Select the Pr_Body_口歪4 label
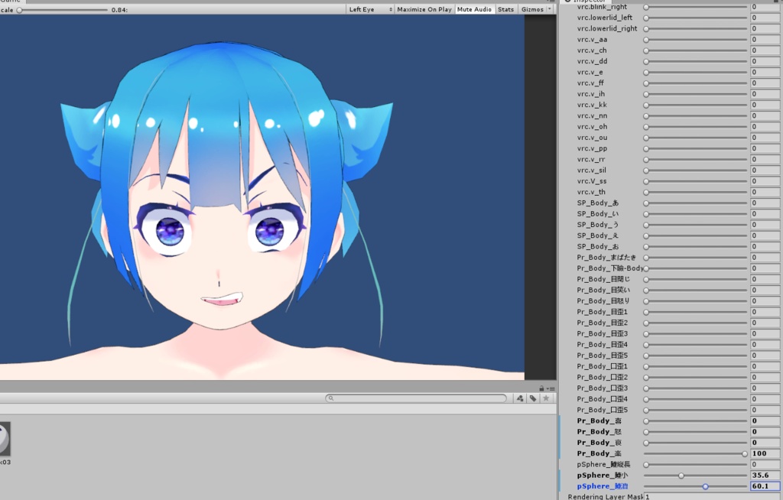Viewport: 783px width, 500px height. [x=603, y=399]
